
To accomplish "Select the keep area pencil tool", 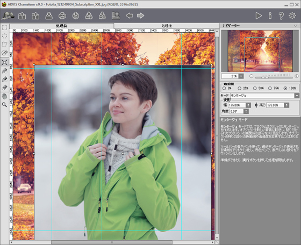I will [4, 71].
